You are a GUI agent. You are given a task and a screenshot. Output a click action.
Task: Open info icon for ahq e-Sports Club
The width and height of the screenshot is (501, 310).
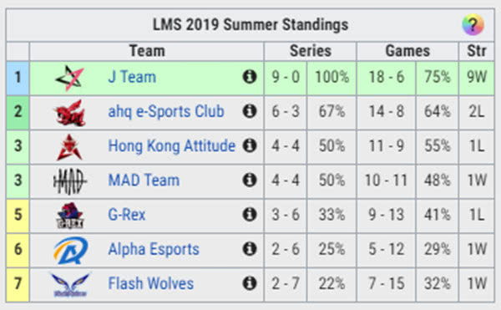pyautogui.click(x=250, y=111)
